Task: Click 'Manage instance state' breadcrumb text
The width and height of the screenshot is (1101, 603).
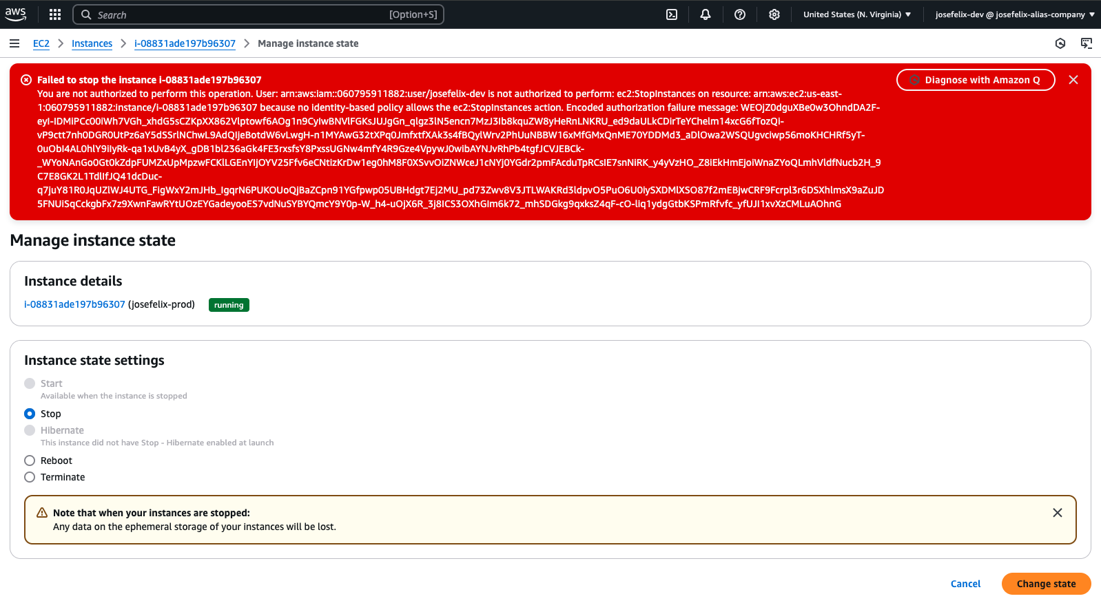Action: tap(308, 43)
